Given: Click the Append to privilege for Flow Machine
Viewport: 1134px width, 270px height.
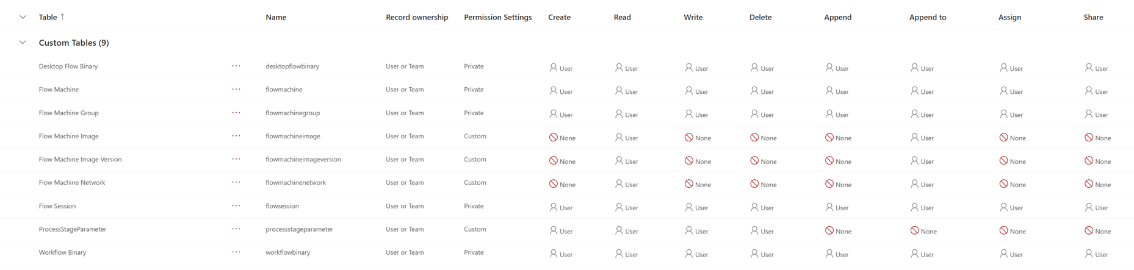Looking at the screenshot, I should 922,91.
